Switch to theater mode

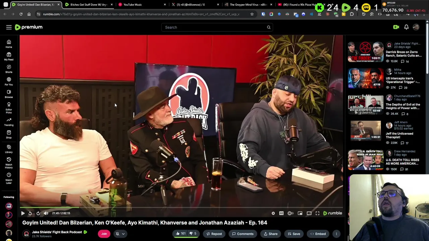point(309,213)
